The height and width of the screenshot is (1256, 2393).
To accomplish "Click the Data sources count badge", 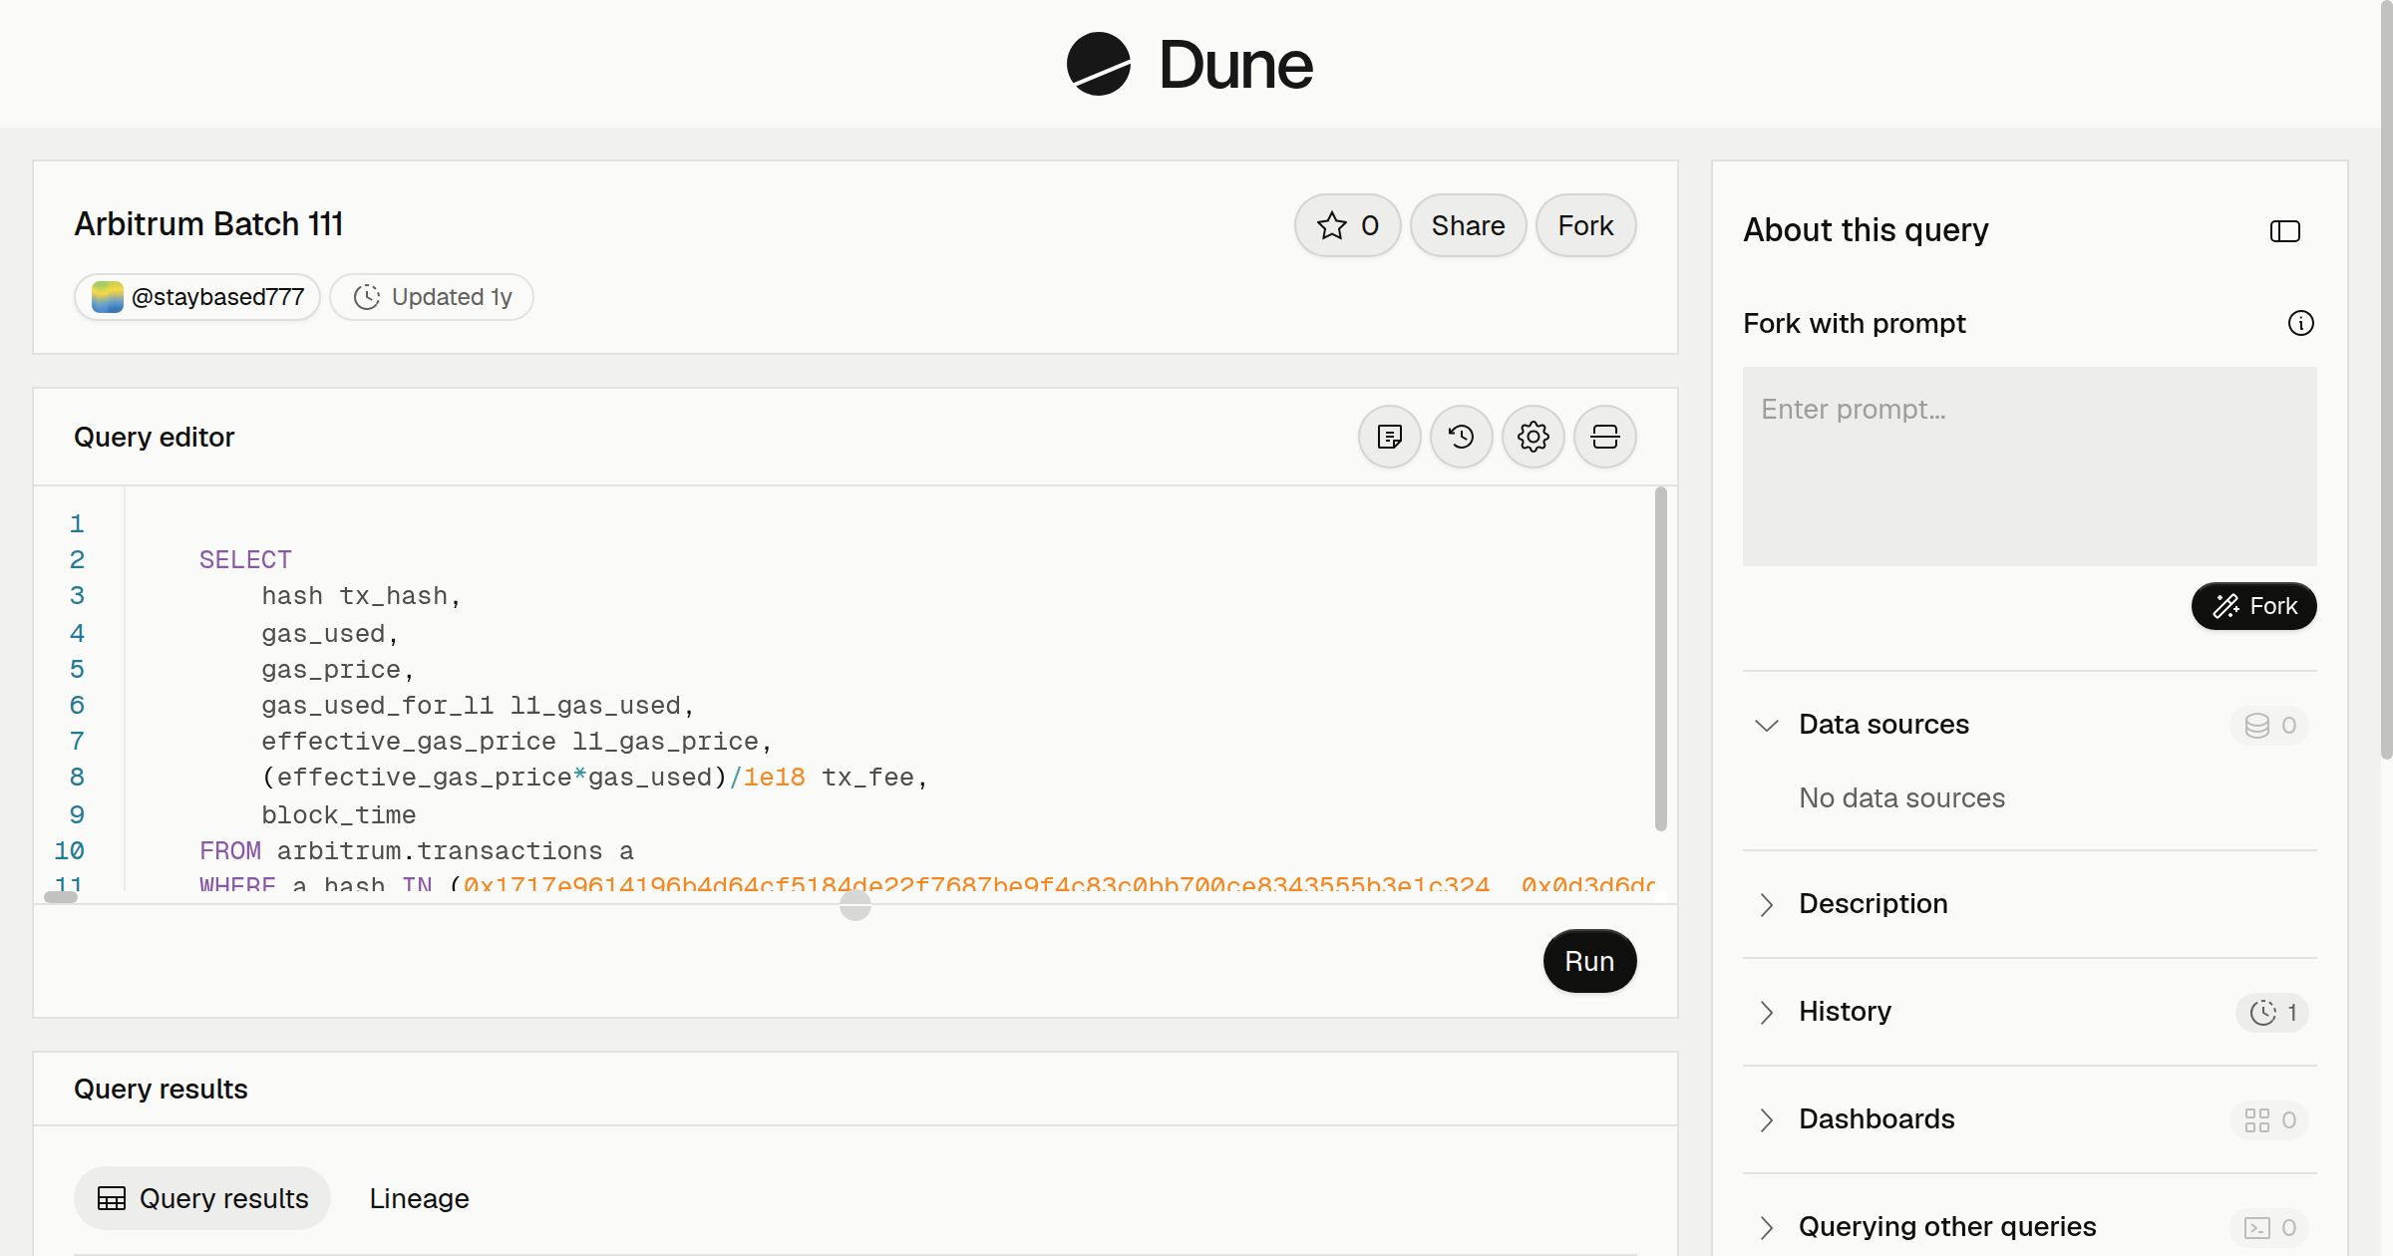I will point(2269,725).
